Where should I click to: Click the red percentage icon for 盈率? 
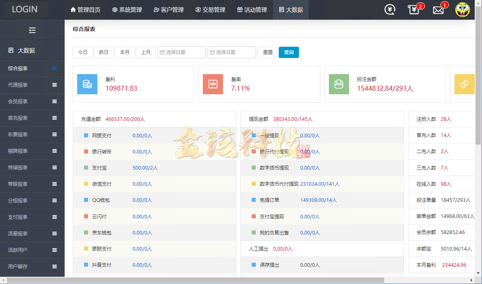[x=213, y=84]
